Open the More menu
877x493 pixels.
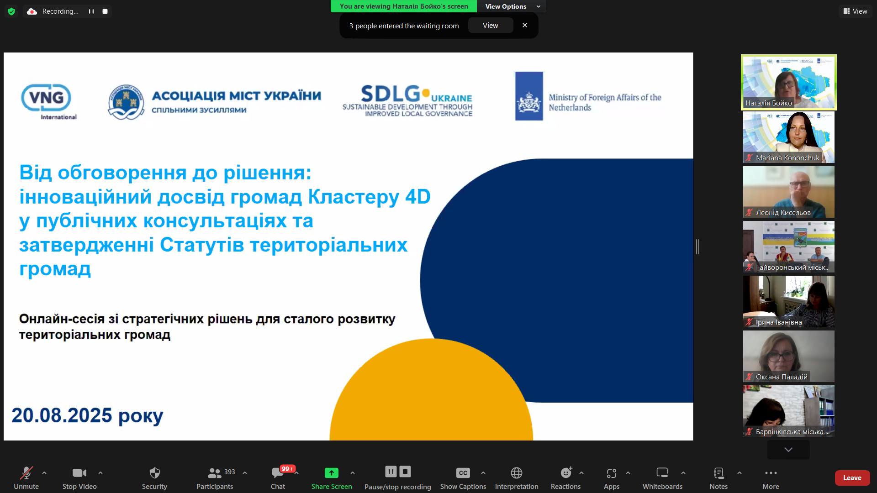pos(771,473)
